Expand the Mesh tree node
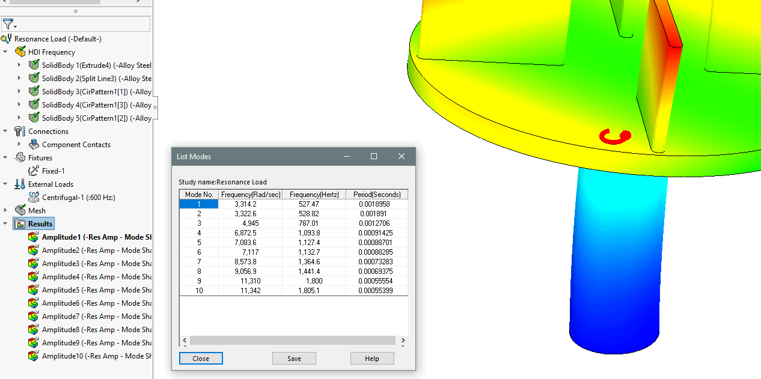The width and height of the screenshot is (761, 379). tap(6, 211)
